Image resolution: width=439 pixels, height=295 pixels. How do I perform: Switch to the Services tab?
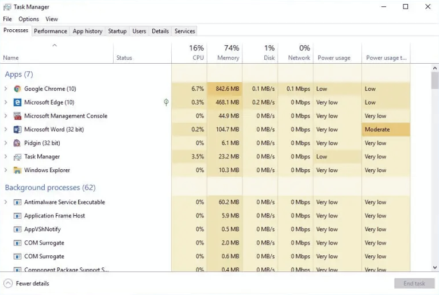185,31
